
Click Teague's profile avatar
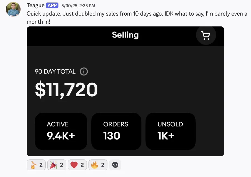click(x=13, y=9)
